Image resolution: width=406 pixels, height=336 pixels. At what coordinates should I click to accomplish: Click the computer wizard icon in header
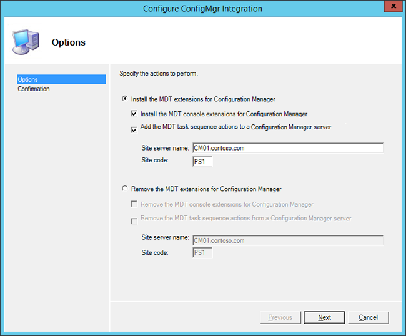click(25, 41)
